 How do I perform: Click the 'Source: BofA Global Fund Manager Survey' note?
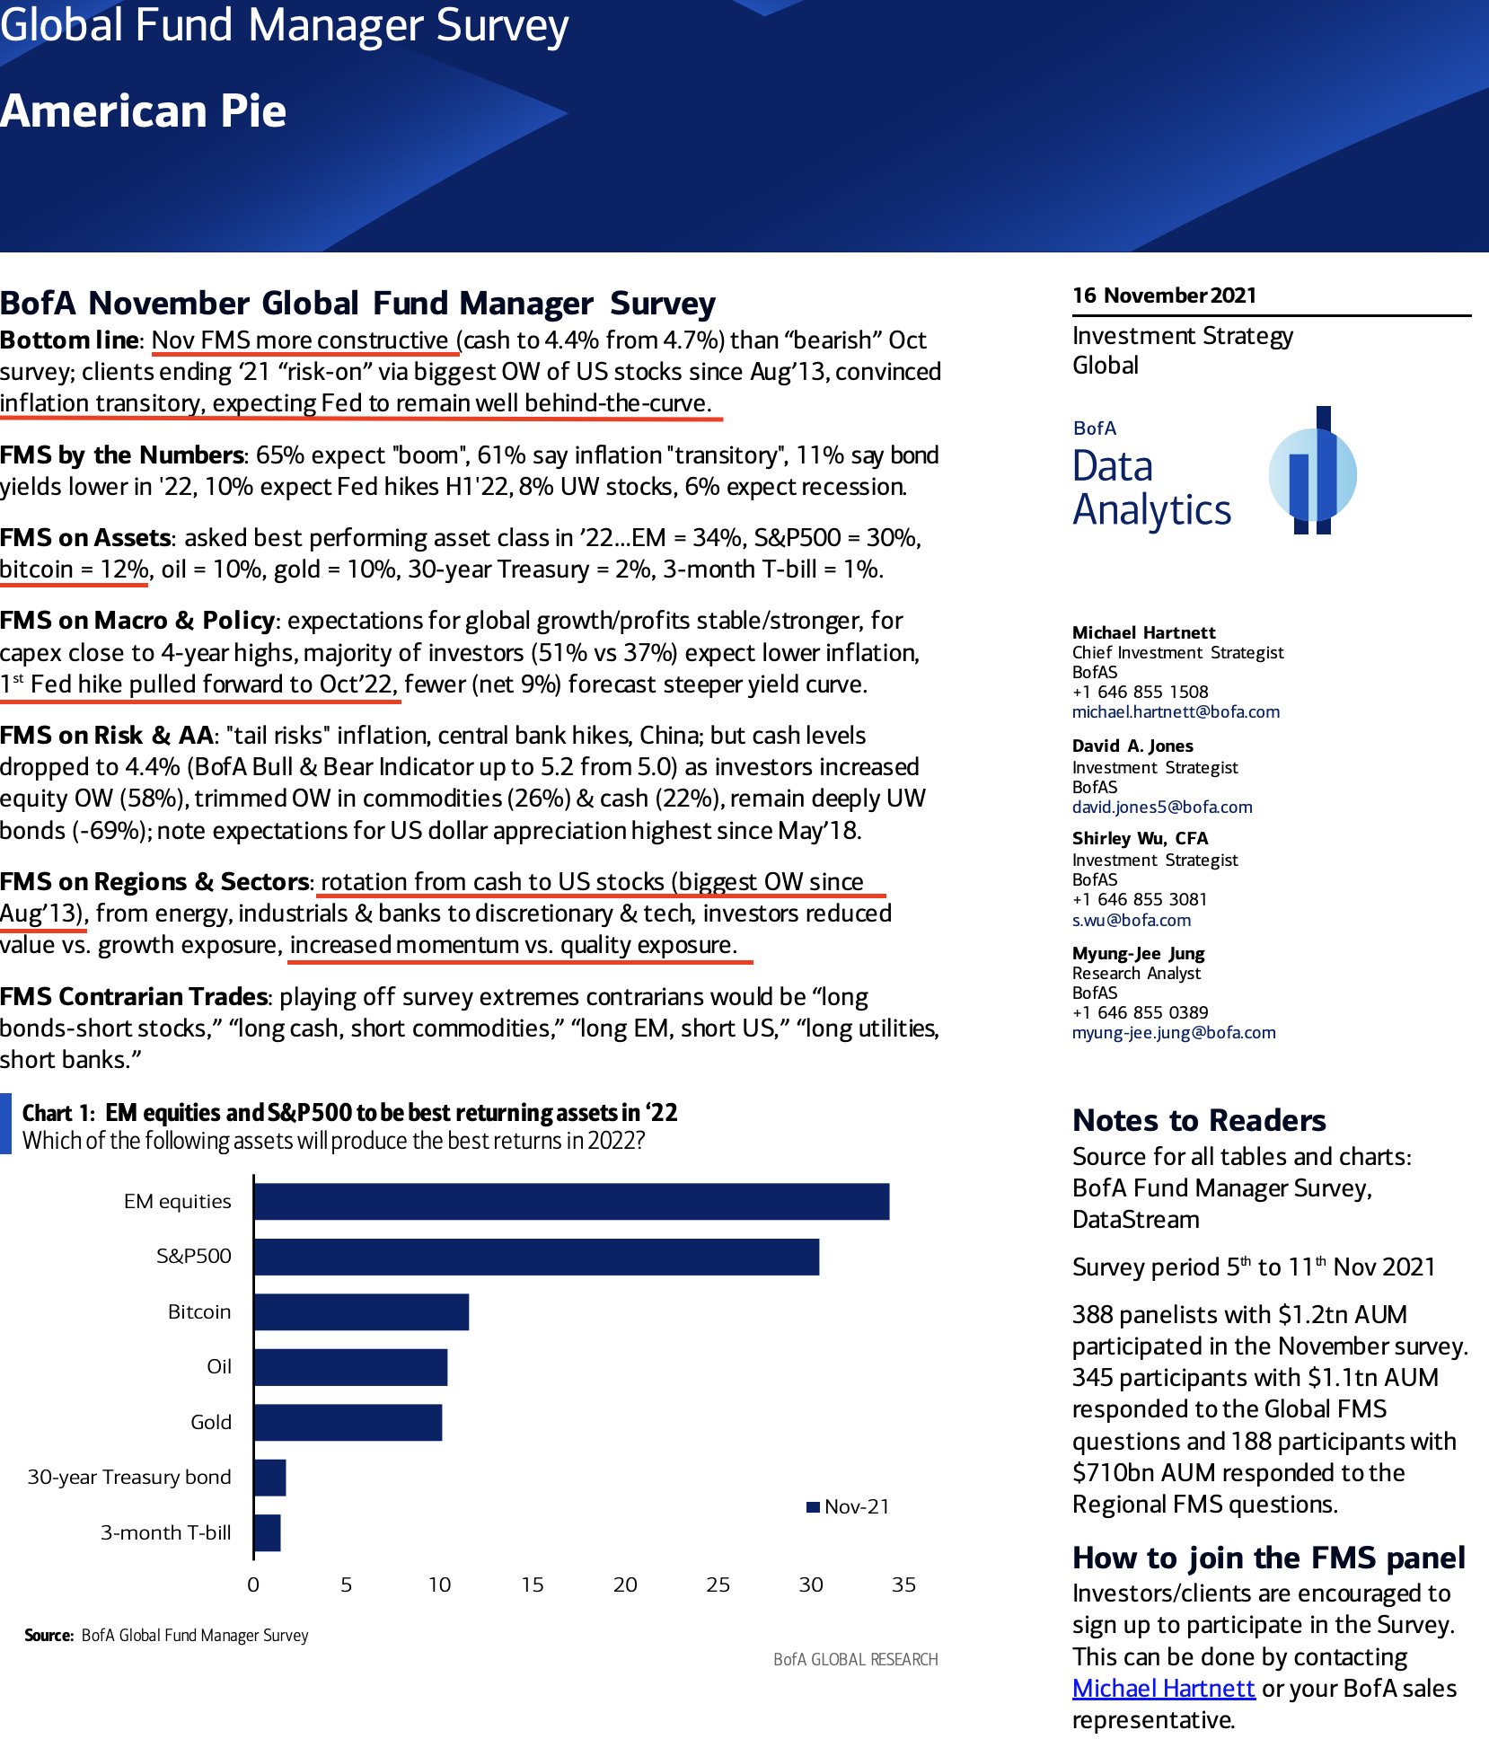pyautogui.click(x=166, y=1635)
